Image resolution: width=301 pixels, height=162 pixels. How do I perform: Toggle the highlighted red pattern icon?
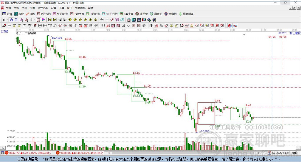pos(39,20)
